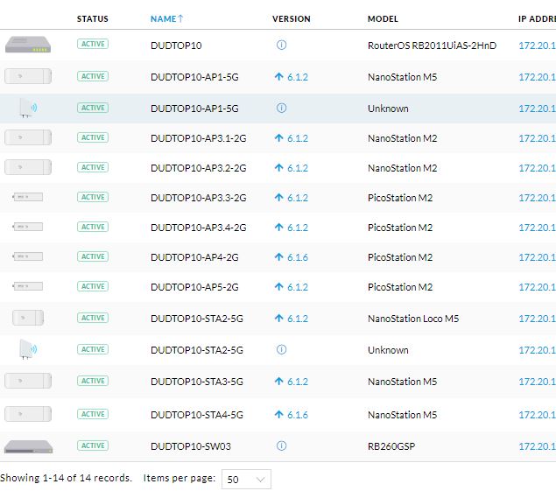Click the NanoStation Loco M5 model cell
This screenshot has height=491, width=556.
tap(413, 319)
